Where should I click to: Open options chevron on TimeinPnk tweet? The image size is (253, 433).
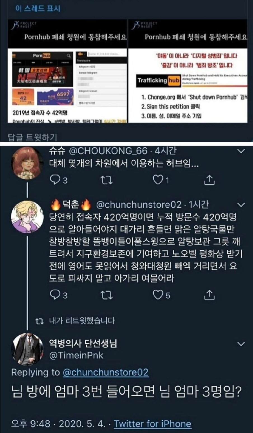coord(241,344)
